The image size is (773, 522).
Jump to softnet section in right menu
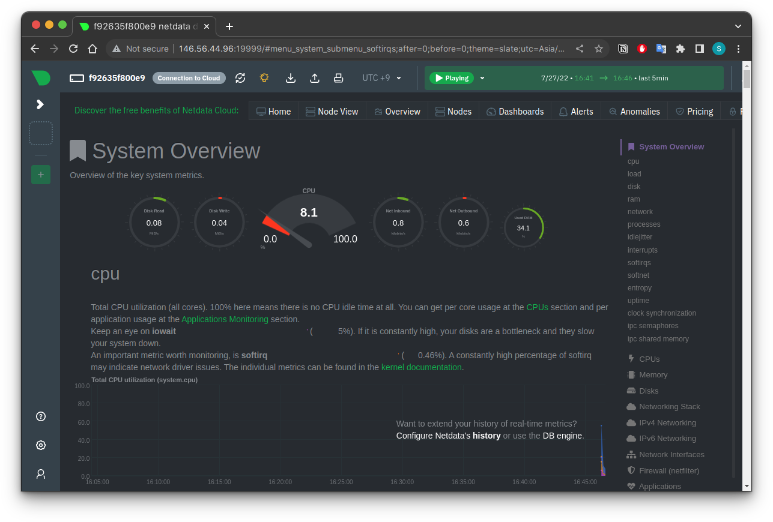pos(638,275)
